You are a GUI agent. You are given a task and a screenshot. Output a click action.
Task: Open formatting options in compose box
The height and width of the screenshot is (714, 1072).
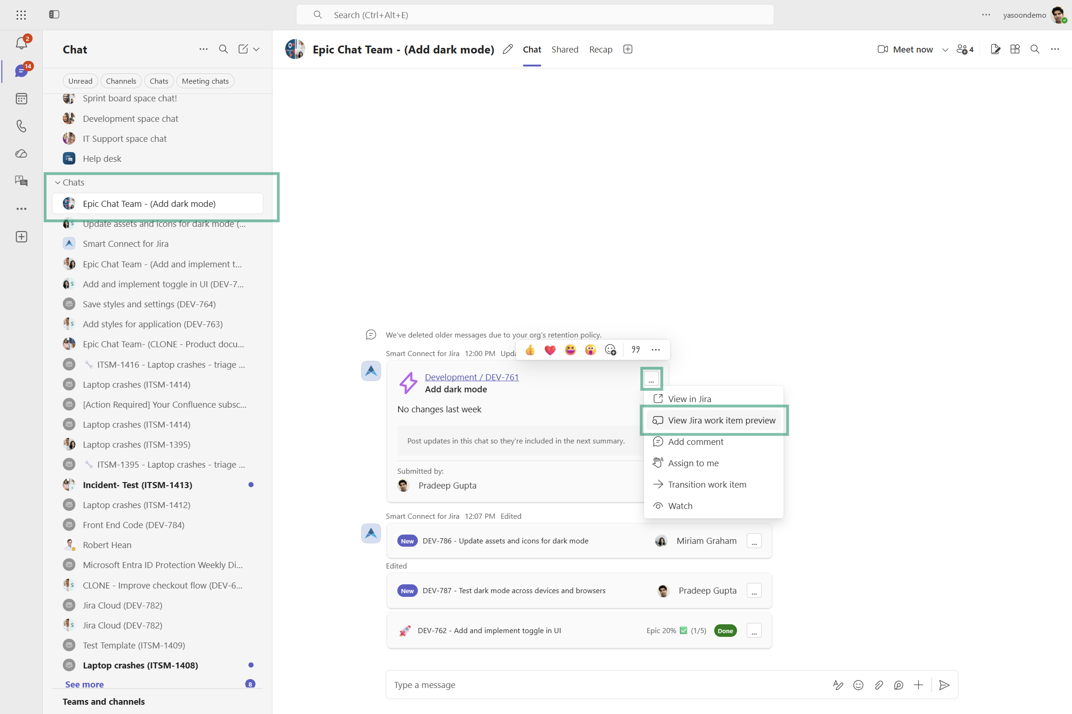(838, 685)
